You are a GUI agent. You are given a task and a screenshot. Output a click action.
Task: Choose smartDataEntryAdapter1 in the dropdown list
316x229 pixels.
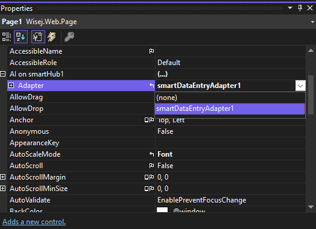(x=230, y=108)
